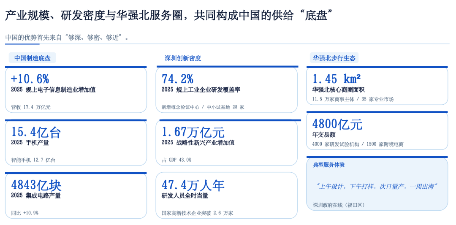Click the "同比 +10.9%" note

[24, 213]
